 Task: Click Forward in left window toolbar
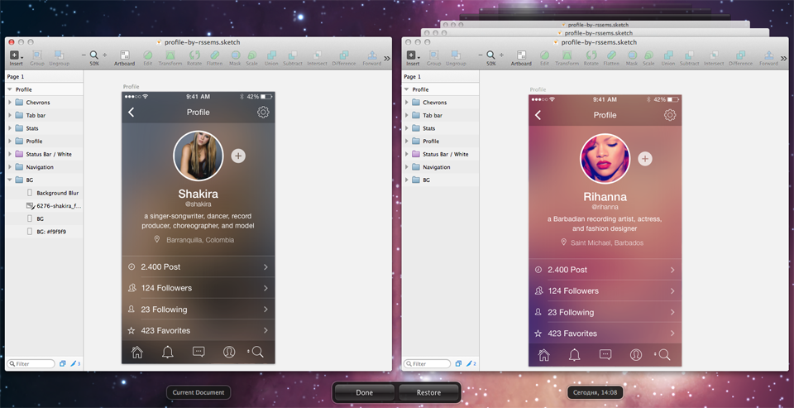pos(371,58)
